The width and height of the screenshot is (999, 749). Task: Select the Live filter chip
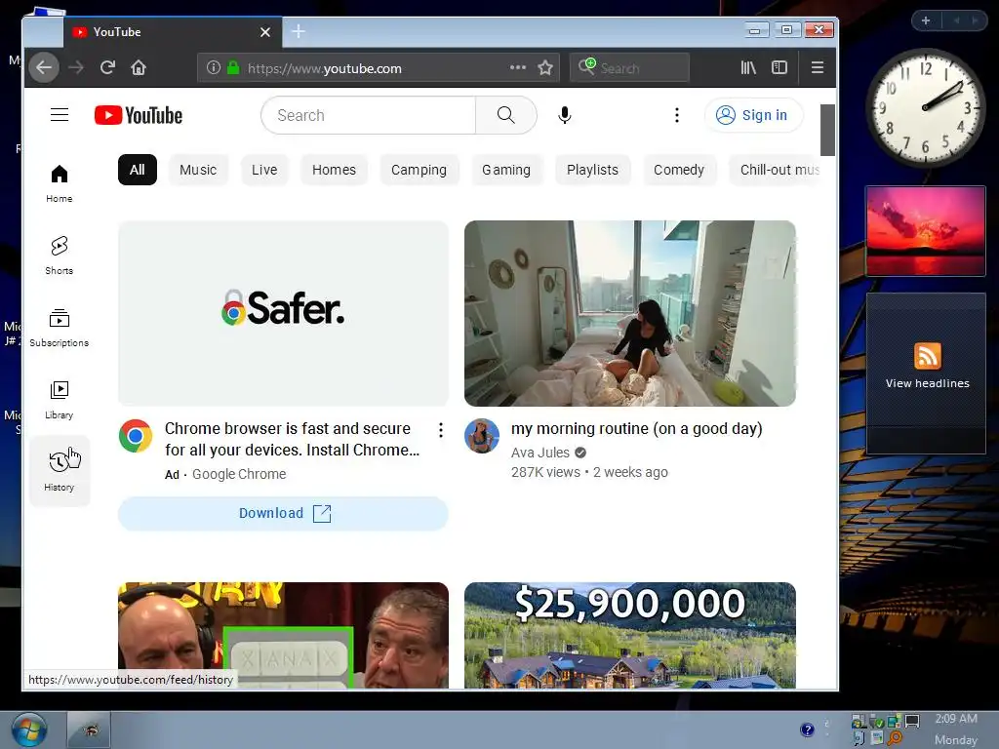pos(264,170)
